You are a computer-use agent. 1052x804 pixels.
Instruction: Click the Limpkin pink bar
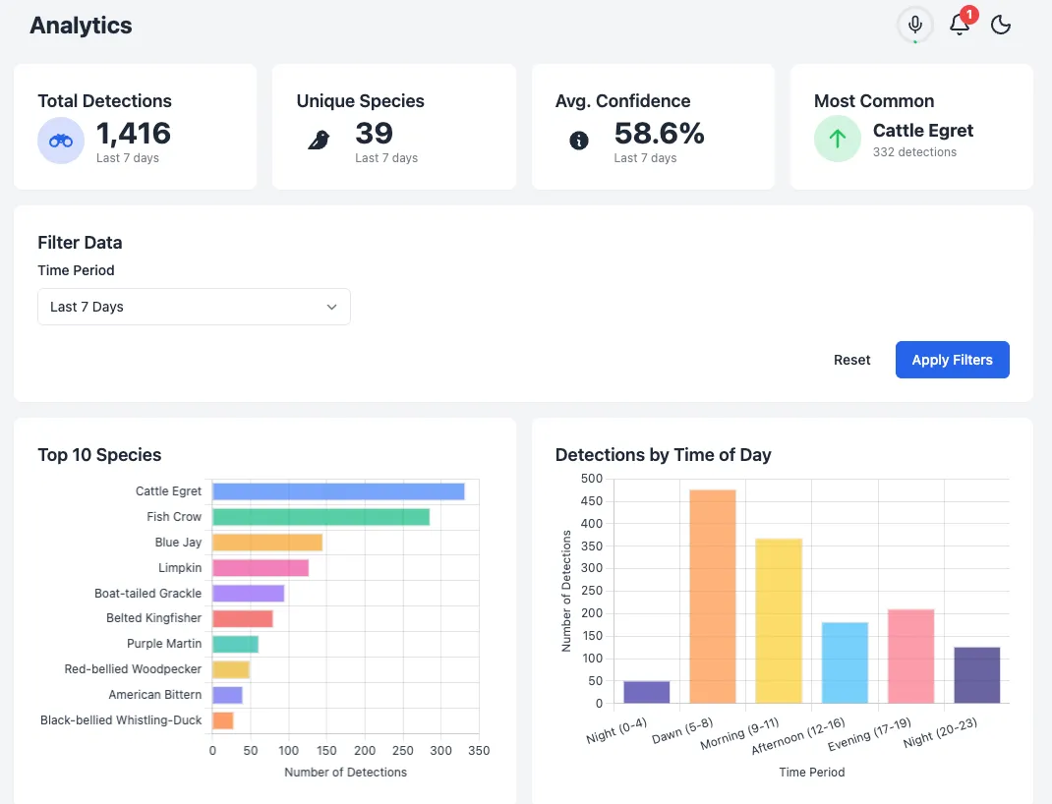tap(261, 568)
